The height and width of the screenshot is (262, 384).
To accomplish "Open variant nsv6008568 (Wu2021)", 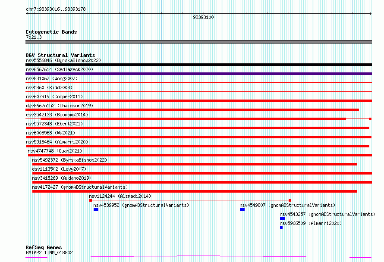I will point(50,133).
